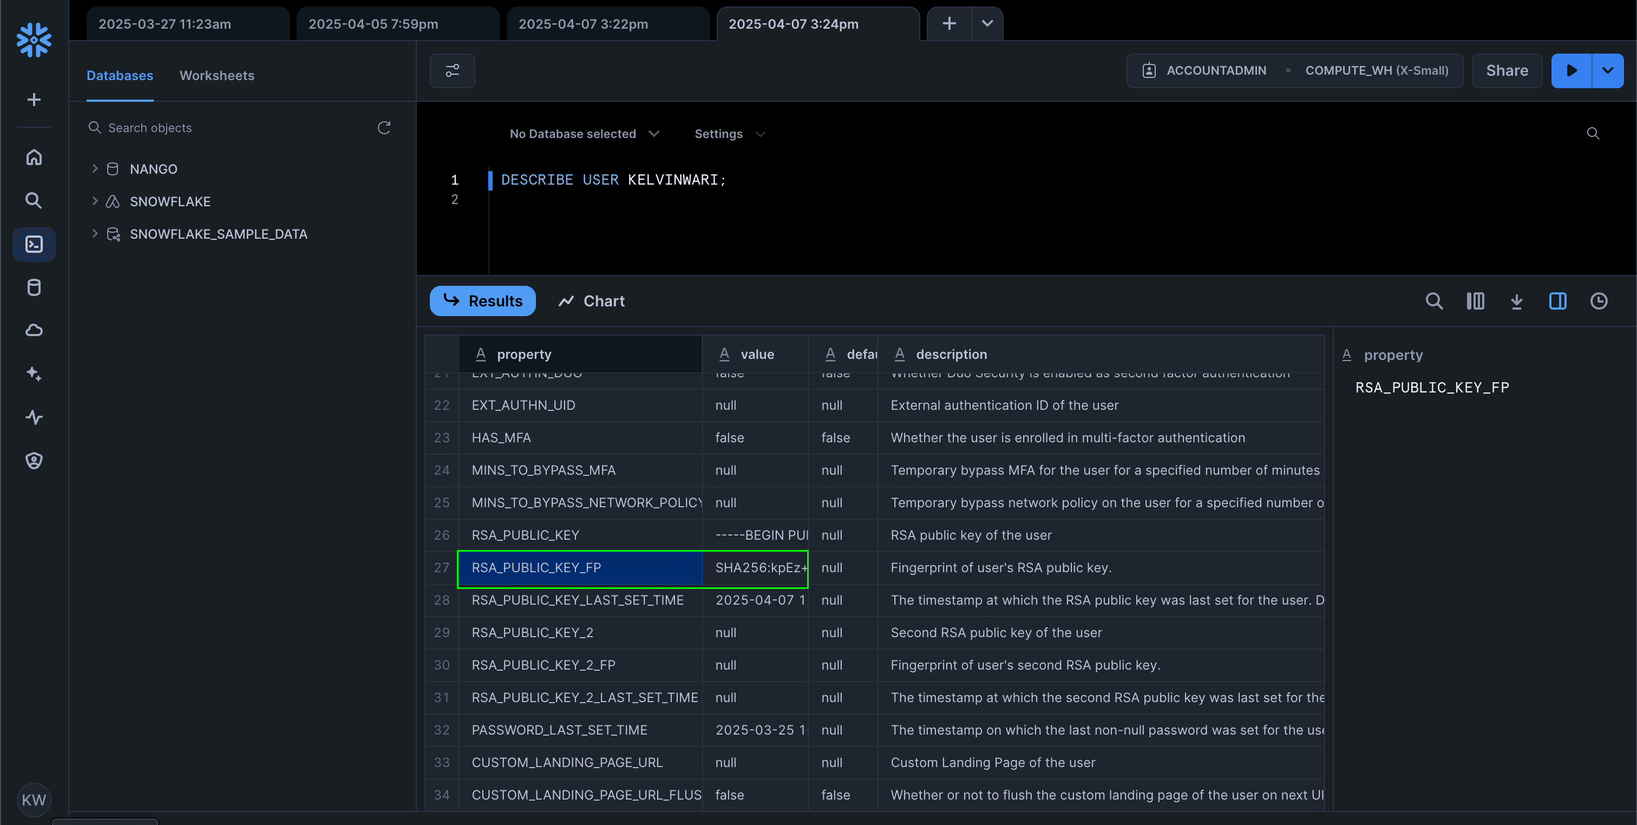
Task: Expand the NANGO database tree
Action: pos(95,168)
